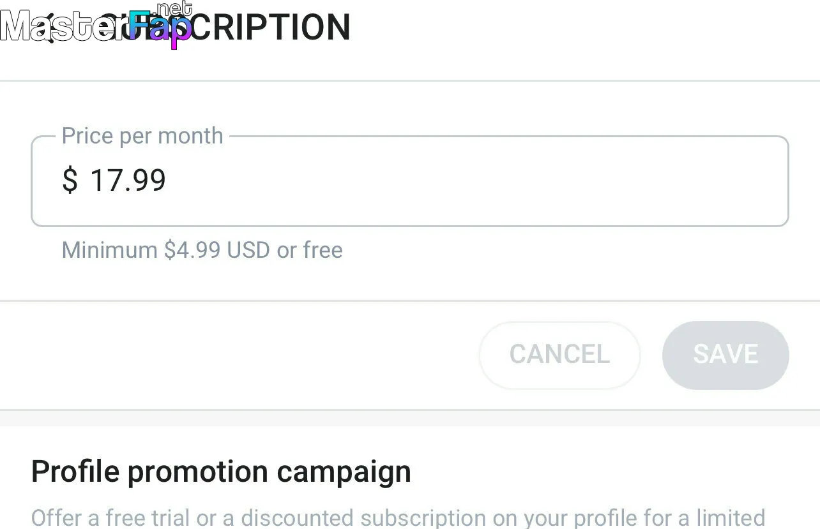The image size is (820, 529).
Task: Open the Profile promotion campaign section heading
Action: 221,472
